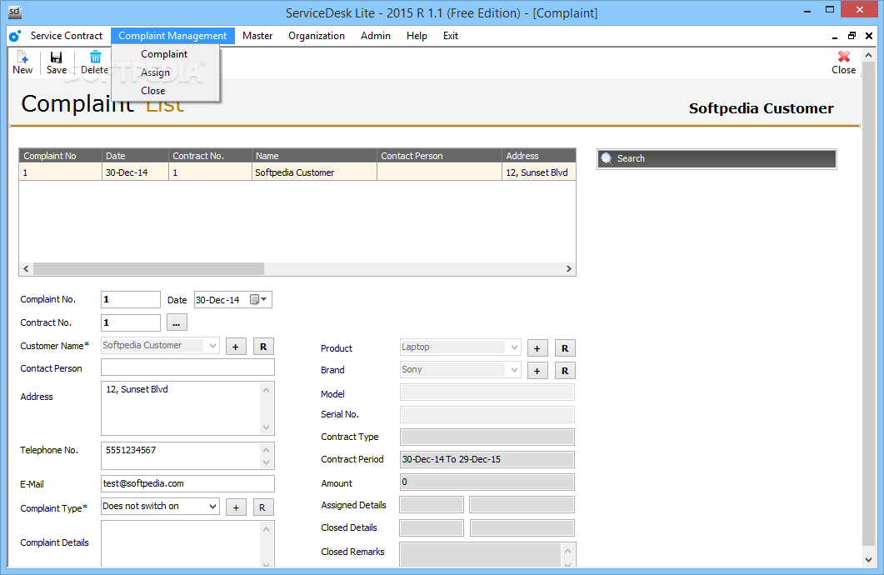The width and height of the screenshot is (884, 575).
Task: Click the sd application icon in title bar
Action: click(x=15, y=12)
